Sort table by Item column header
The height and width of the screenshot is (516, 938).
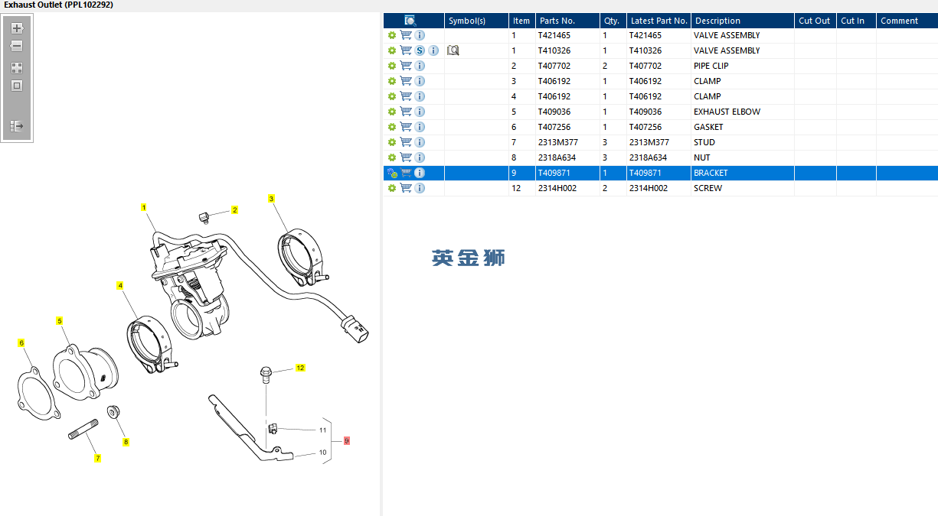521,21
